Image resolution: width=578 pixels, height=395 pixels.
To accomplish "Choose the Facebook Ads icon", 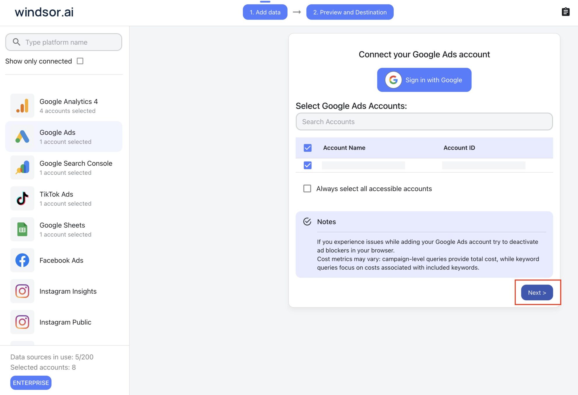I will [x=22, y=260].
